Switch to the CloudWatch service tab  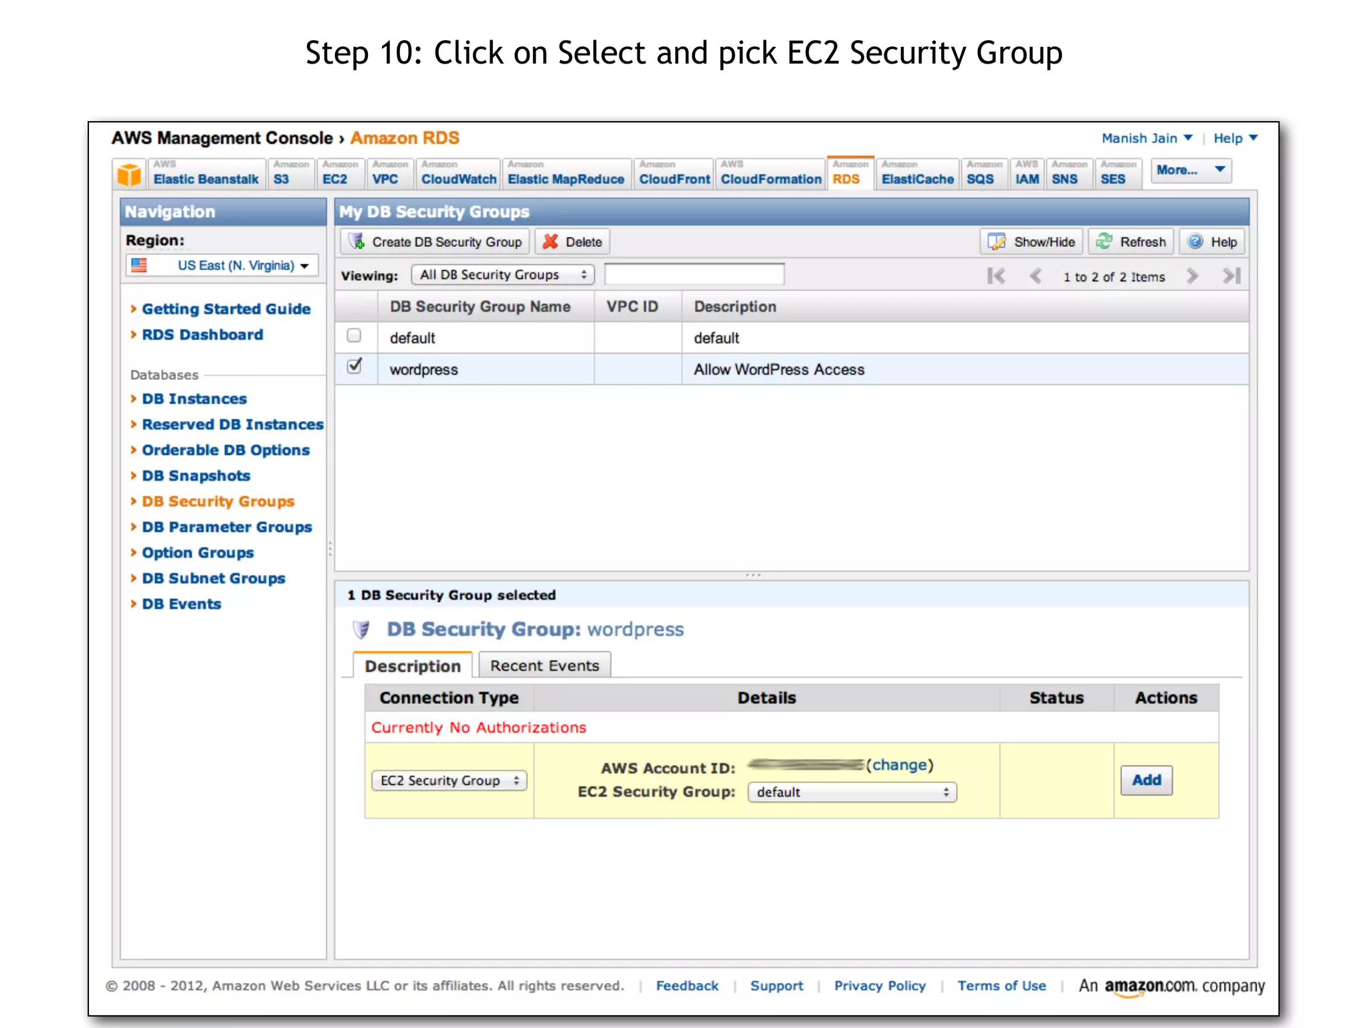458,173
